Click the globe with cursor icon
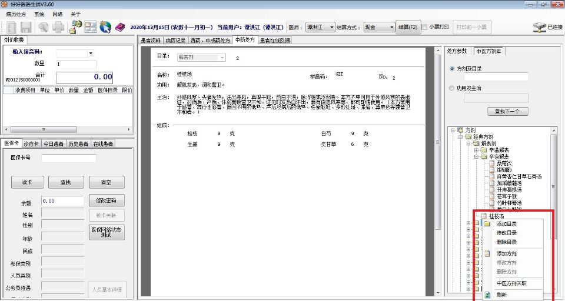Viewport: 565px width, 301px height. [105, 27]
